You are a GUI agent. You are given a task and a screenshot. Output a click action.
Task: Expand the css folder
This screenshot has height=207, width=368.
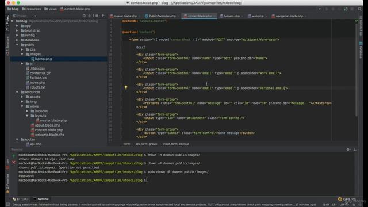[22, 49]
